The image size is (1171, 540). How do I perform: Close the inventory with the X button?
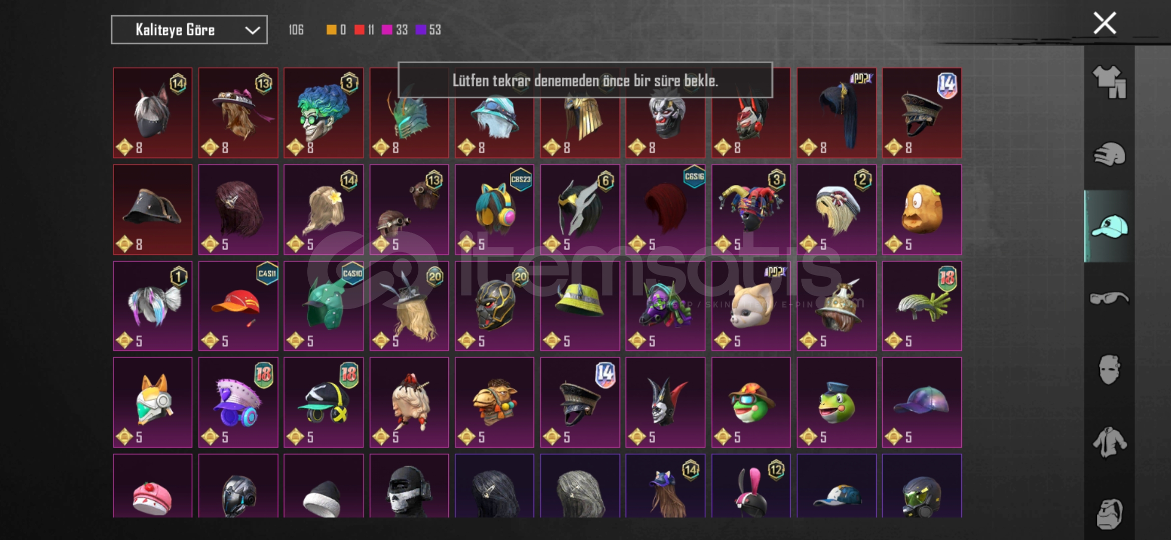pyautogui.click(x=1104, y=23)
